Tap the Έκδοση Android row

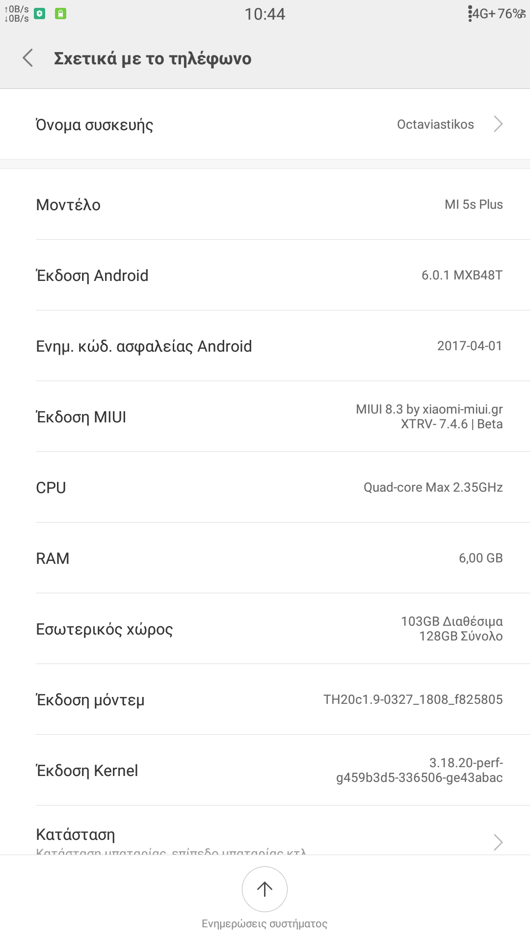coord(265,275)
